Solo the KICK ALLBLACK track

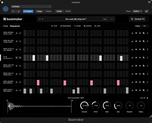click(20, 58)
